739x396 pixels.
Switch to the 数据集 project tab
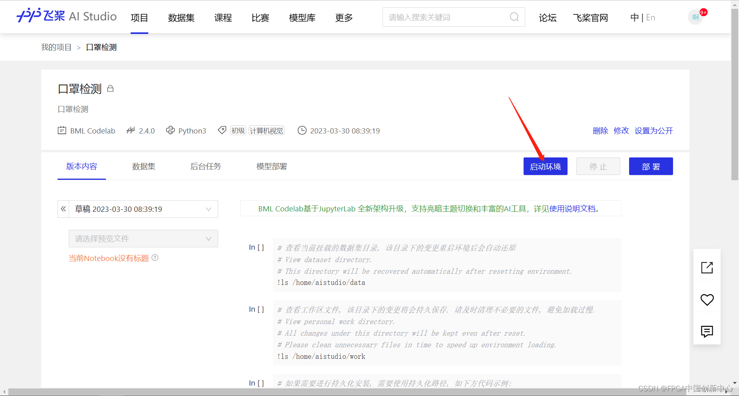coord(144,166)
